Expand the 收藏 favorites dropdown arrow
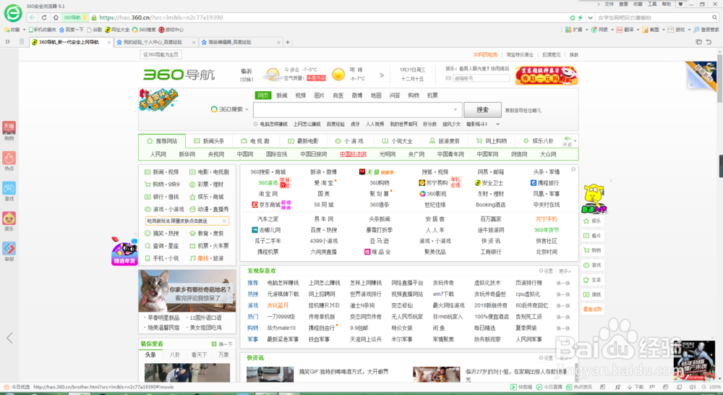 point(25,30)
